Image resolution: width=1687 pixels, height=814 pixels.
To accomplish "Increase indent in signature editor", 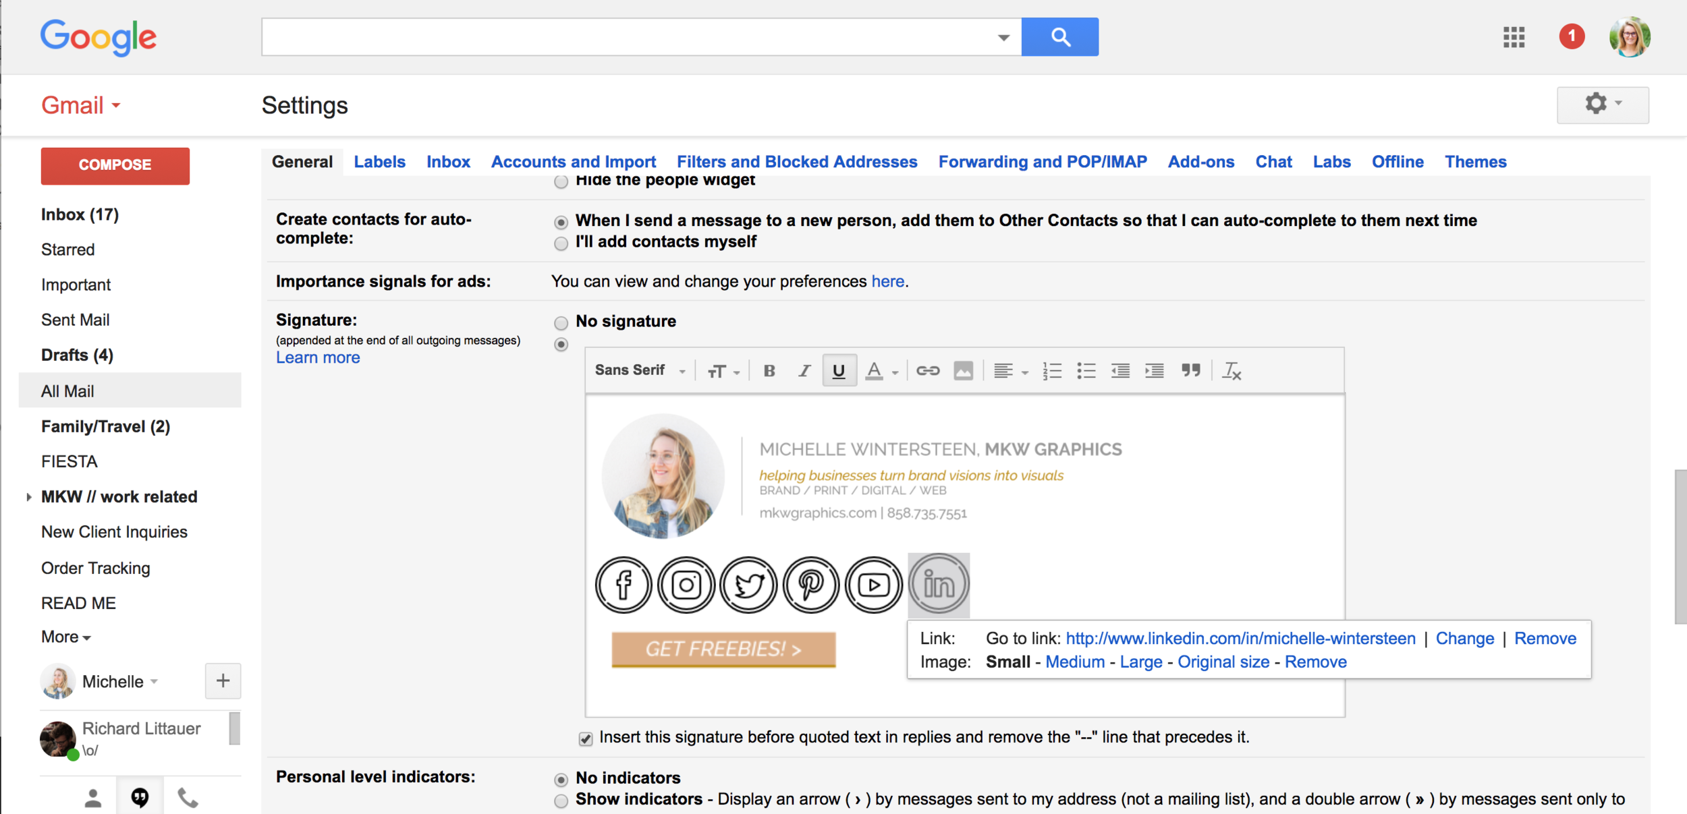I will tap(1155, 371).
